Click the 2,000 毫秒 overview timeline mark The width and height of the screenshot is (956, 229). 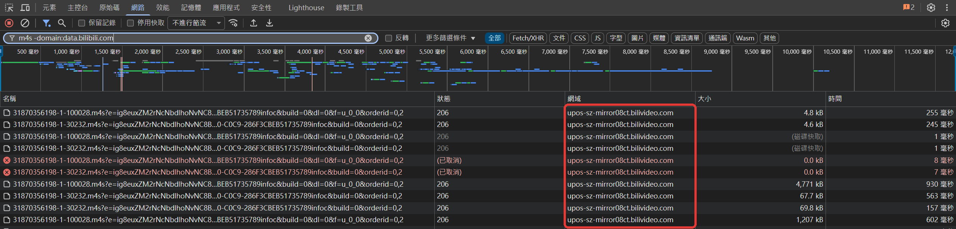147,52
